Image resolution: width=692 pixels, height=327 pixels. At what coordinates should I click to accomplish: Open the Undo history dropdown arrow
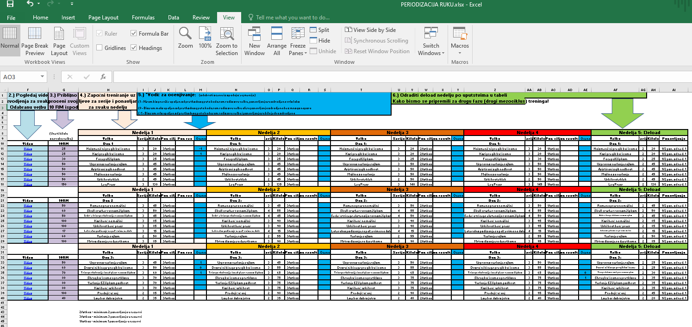click(39, 4)
